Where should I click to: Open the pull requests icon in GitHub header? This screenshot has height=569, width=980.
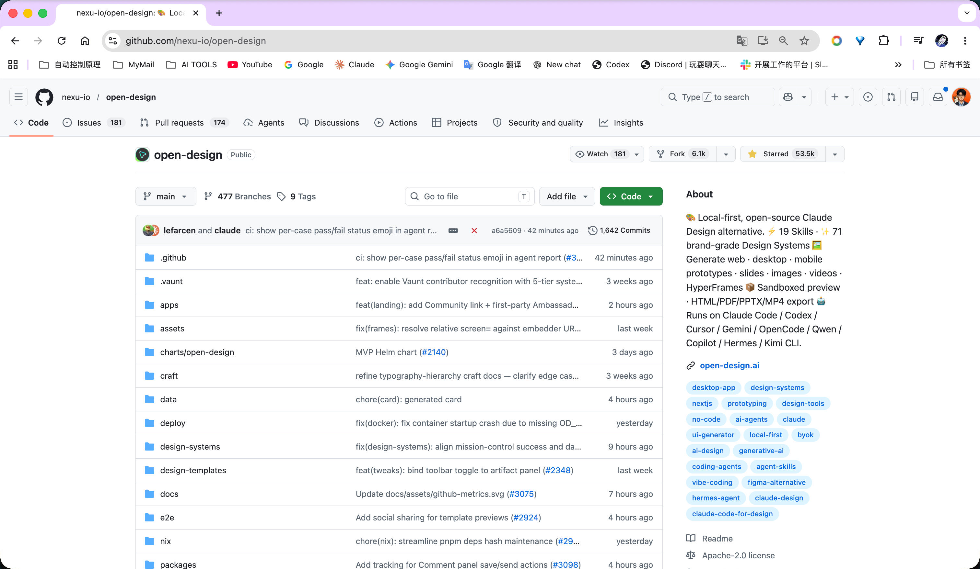click(891, 97)
